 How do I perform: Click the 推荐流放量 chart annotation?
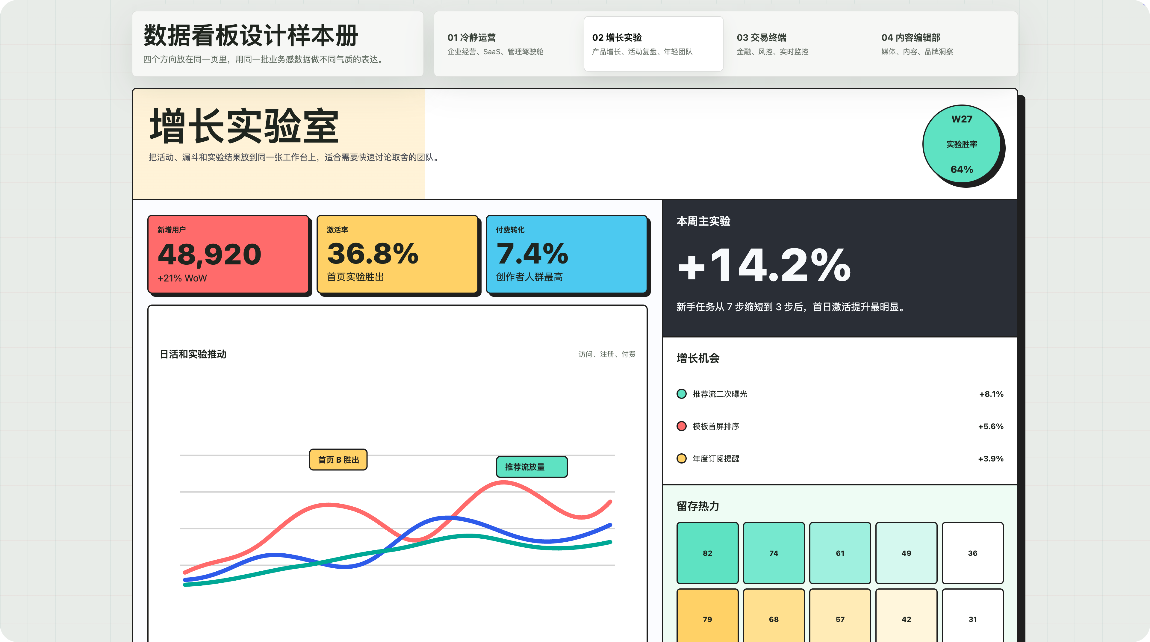click(x=532, y=467)
